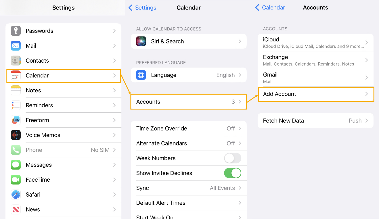Go back to Settings
The width and height of the screenshot is (379, 219).
[142, 8]
